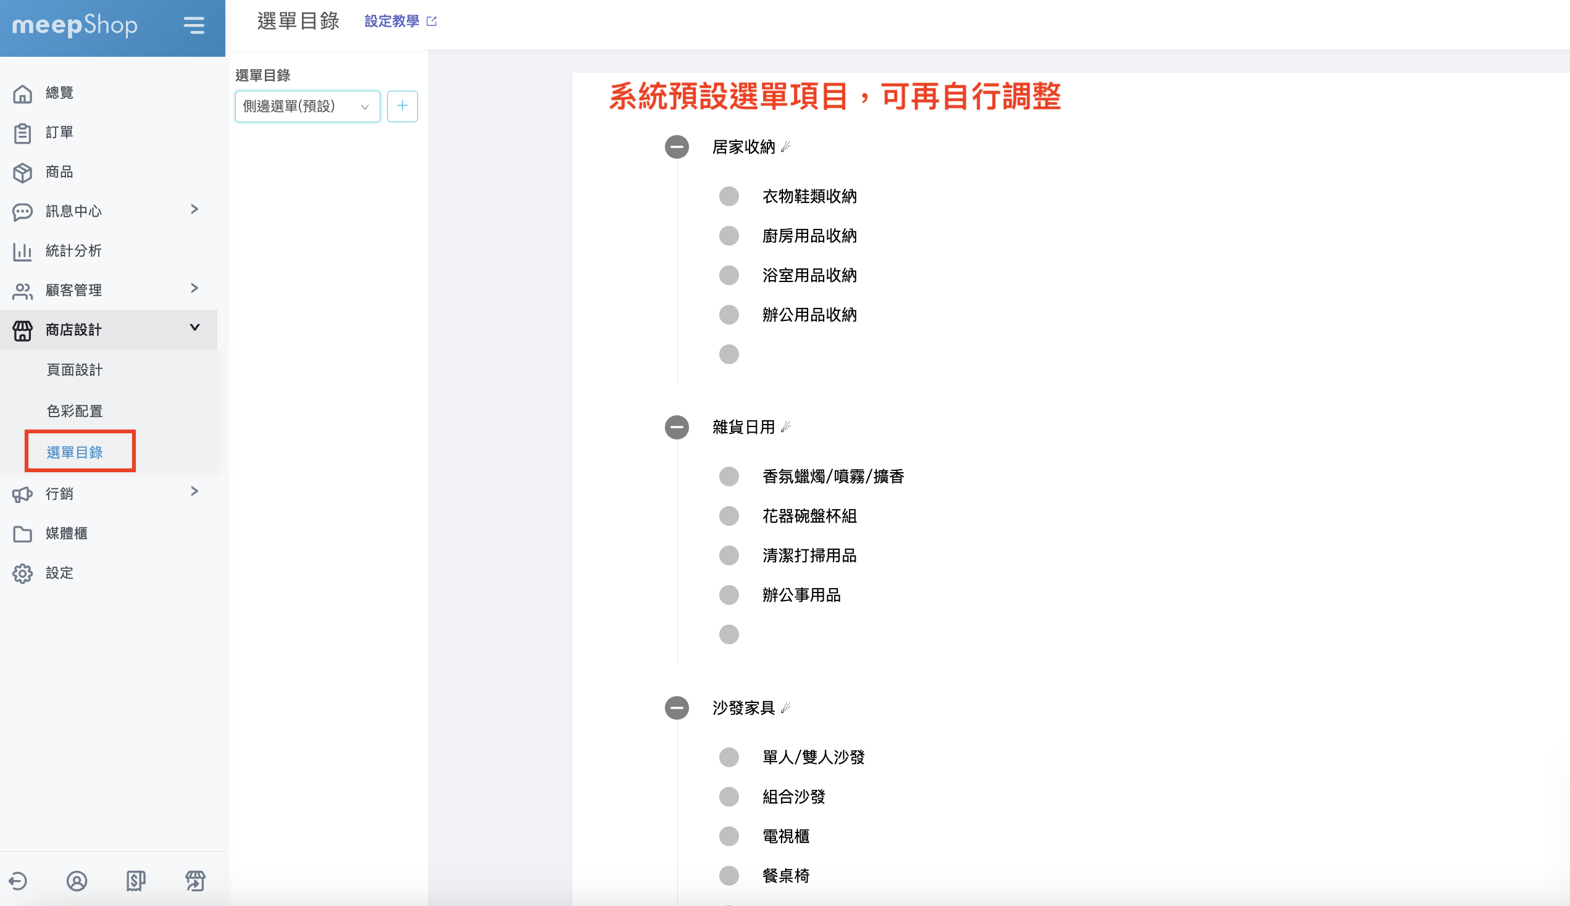Click the logout arrow icon at bottom left

[18, 881]
